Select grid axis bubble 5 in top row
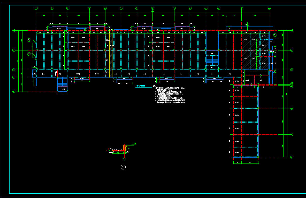This screenshot has height=198, width=306. point(89,8)
